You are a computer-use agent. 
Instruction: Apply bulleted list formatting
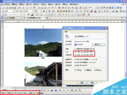[81, 11]
